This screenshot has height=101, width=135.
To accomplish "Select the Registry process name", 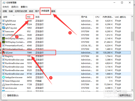I will pyautogui.click(x=9, y=56).
